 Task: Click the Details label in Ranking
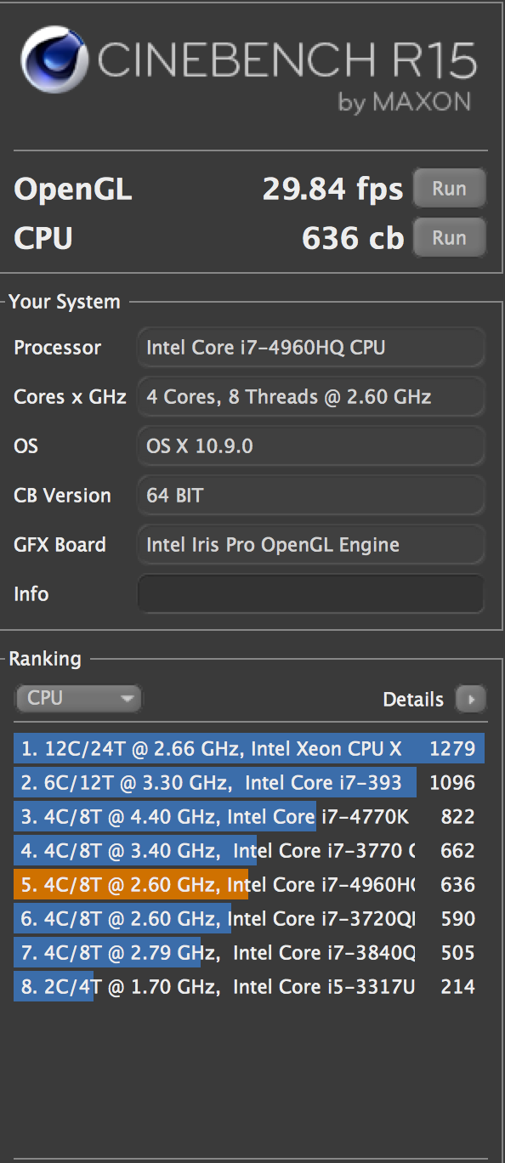413,699
